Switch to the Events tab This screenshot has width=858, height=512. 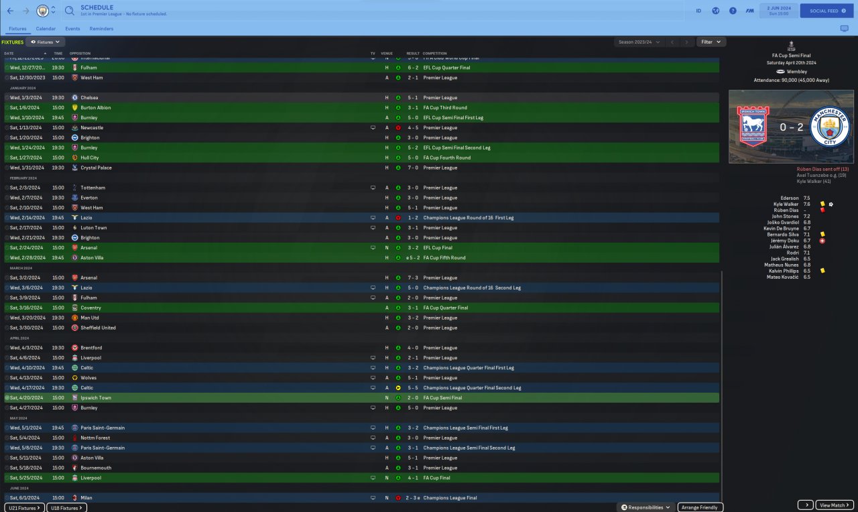(x=72, y=29)
